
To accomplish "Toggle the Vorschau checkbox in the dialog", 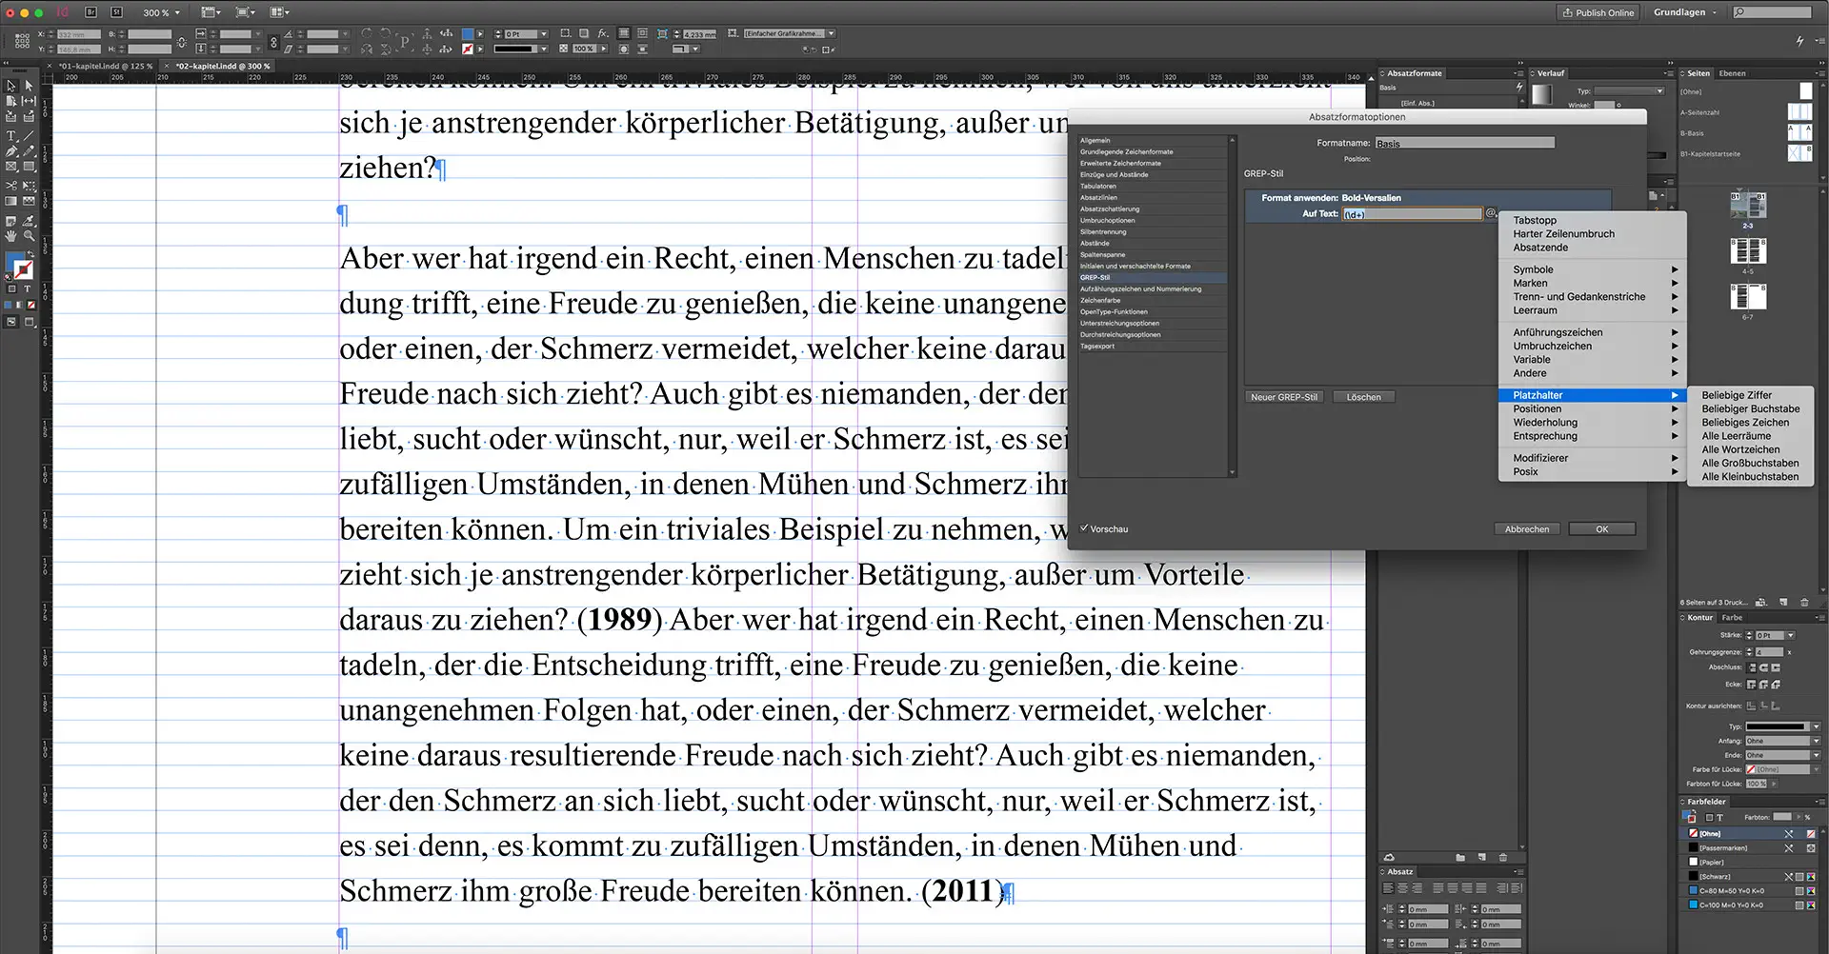I will point(1086,528).
